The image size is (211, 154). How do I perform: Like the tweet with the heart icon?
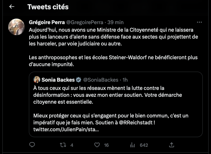pos(97,145)
